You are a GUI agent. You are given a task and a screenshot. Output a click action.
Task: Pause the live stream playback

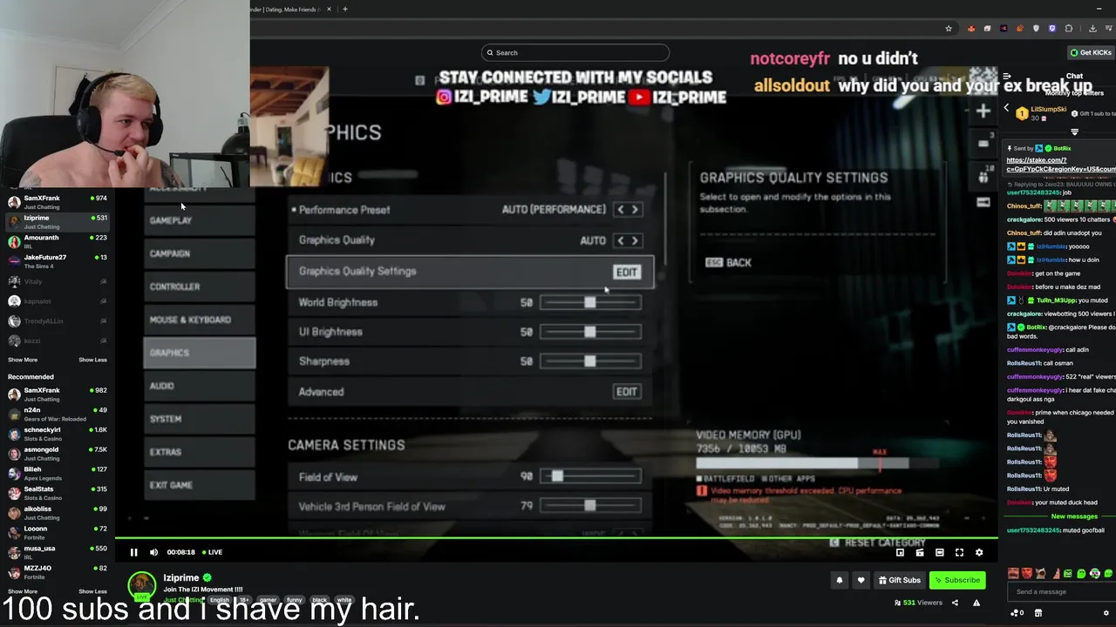133,552
